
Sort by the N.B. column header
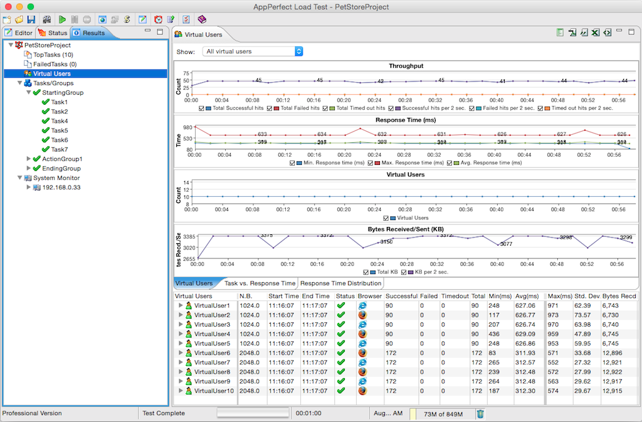pyautogui.click(x=252, y=296)
